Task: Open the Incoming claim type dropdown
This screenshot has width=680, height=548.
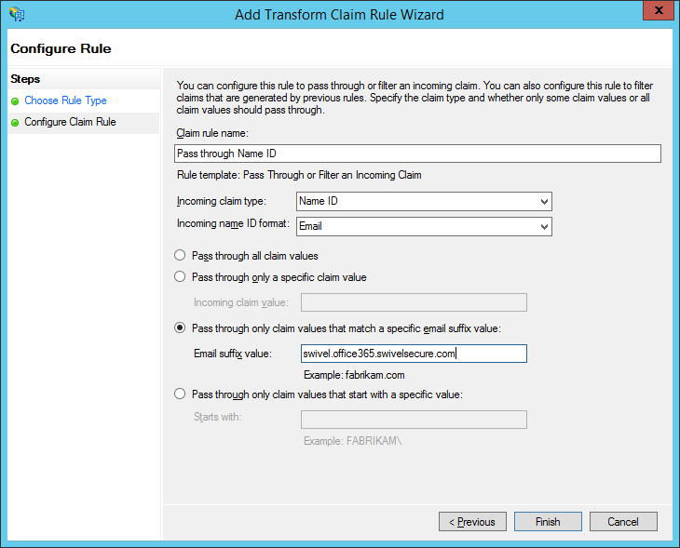Action: (424, 201)
